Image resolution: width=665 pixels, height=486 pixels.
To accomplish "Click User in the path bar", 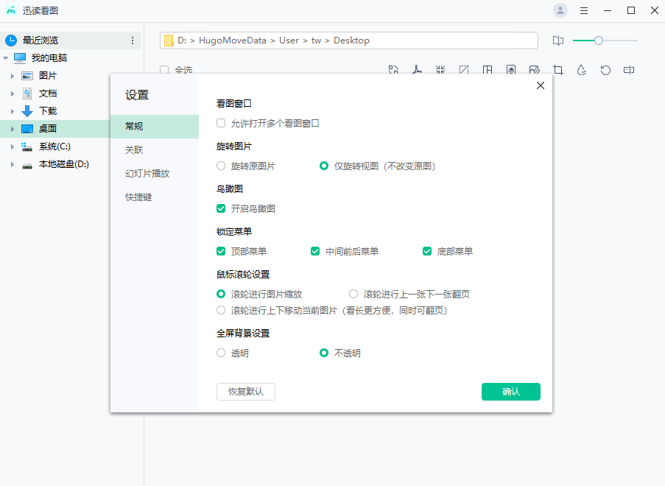I will (x=289, y=40).
